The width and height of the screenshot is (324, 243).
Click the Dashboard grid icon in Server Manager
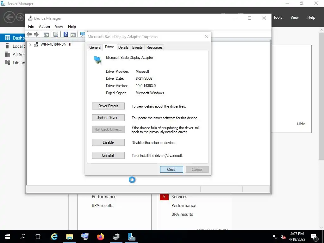[8, 38]
